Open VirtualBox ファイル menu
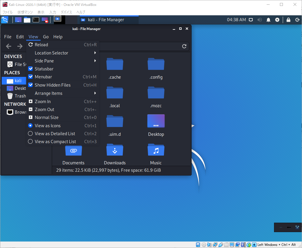Screen dimensions: 302x248 tap(8, 12)
